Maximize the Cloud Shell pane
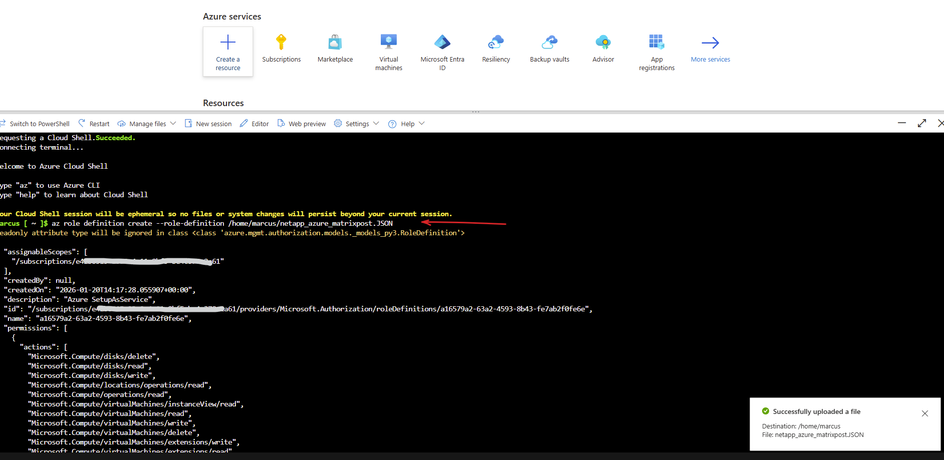Screen dimensions: 944x460 pos(921,123)
